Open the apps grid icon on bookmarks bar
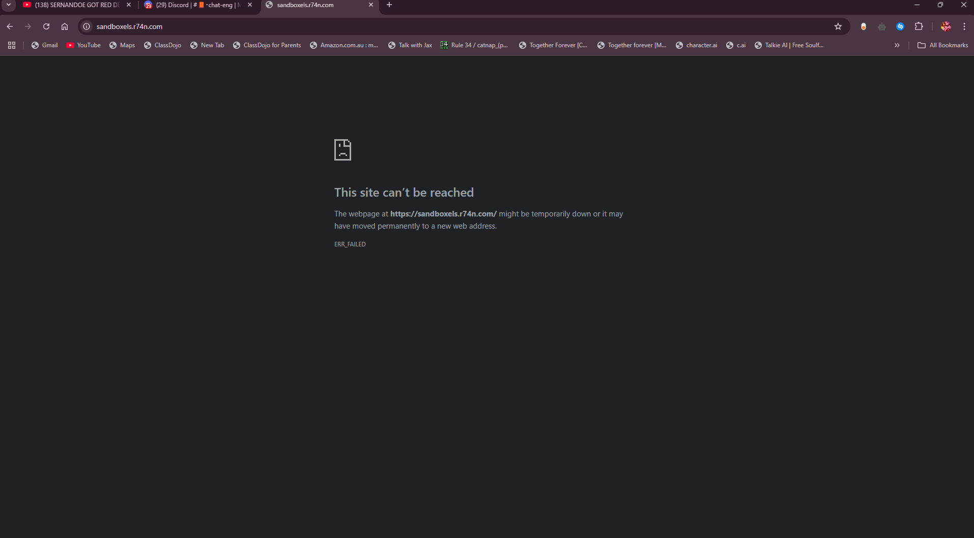Viewport: 974px width, 538px height. point(11,45)
